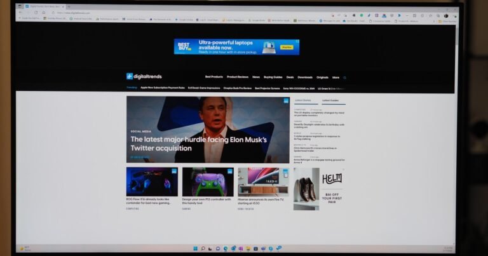488x256 pixels.
Task: Open the Windows Start menu
Action: tap(196, 248)
